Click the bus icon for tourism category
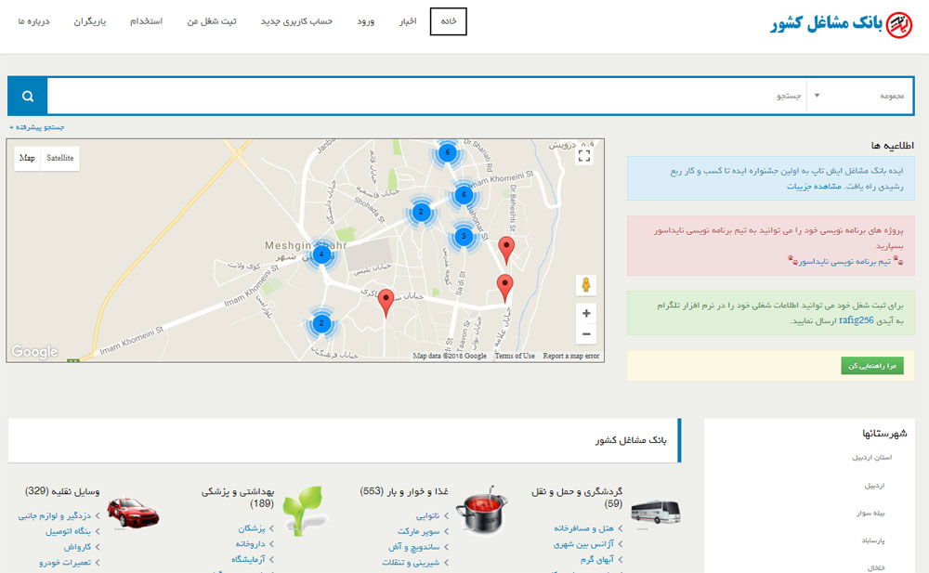Image resolution: width=929 pixels, height=573 pixels. pyautogui.click(x=655, y=512)
